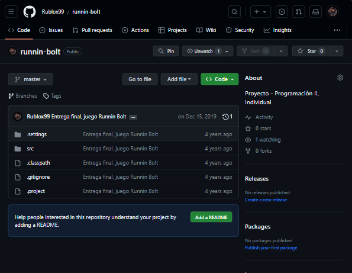Click the src folder icon

pyautogui.click(x=18, y=149)
